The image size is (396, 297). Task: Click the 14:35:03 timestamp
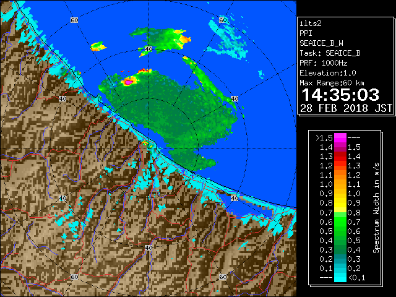click(x=340, y=95)
